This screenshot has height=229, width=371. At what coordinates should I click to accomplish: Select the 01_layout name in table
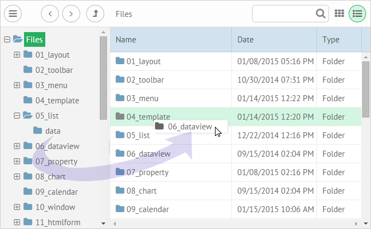(143, 61)
